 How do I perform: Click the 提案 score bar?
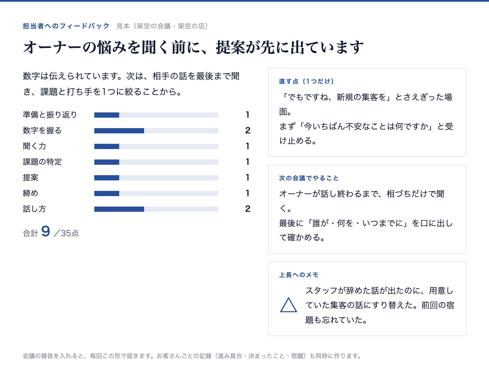(156, 178)
